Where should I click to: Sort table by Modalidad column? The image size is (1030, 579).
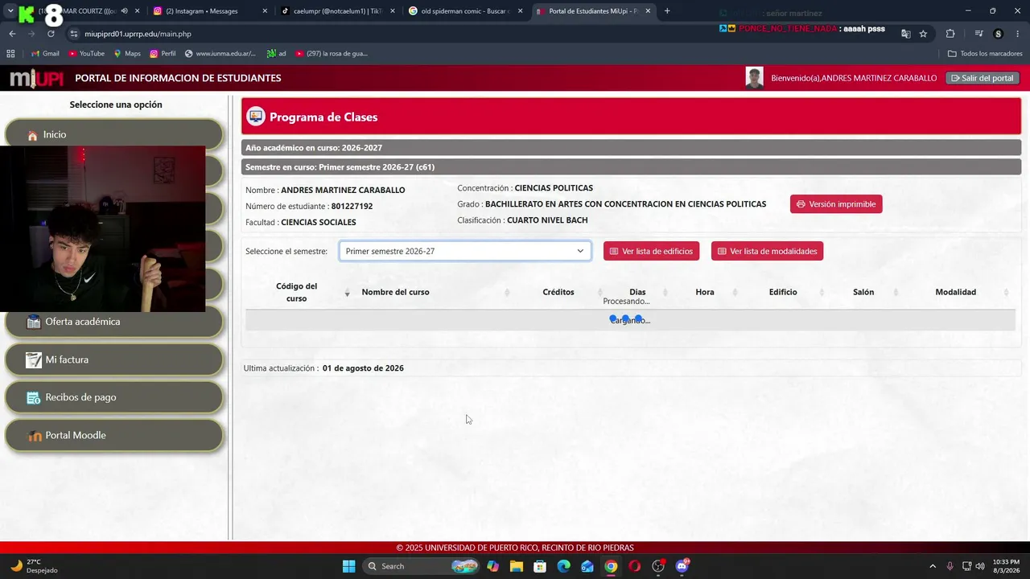(x=956, y=292)
